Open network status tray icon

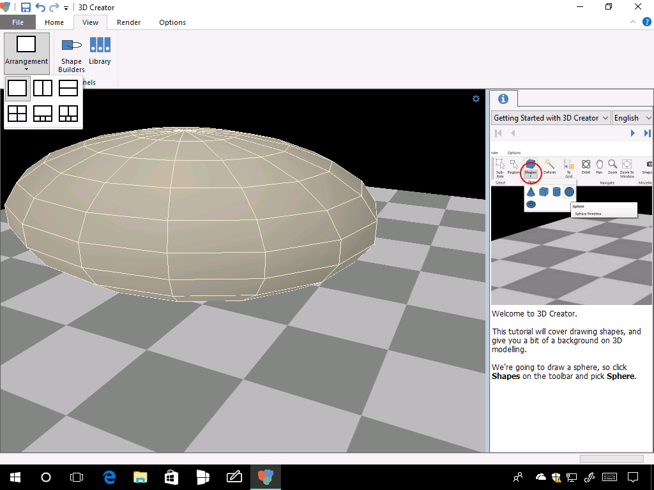[x=572, y=477]
